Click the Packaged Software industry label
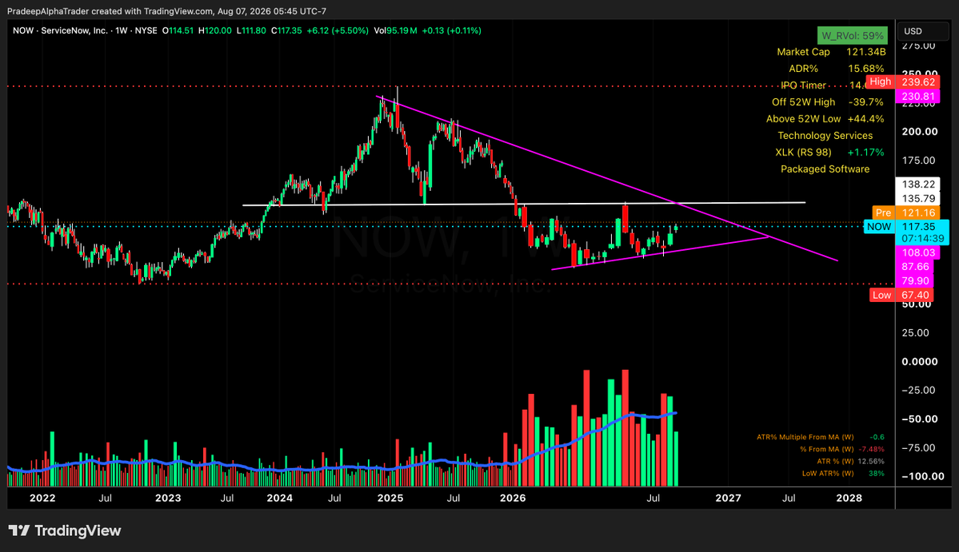The image size is (959, 552). (825, 169)
